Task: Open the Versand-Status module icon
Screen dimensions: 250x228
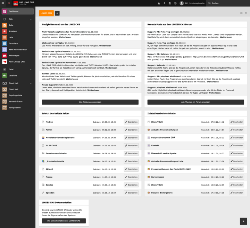Action: (5, 101)
